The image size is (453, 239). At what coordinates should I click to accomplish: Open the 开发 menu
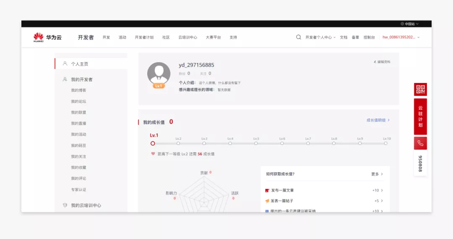click(106, 37)
